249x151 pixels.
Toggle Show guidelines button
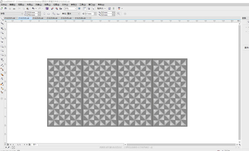pos(93,8)
